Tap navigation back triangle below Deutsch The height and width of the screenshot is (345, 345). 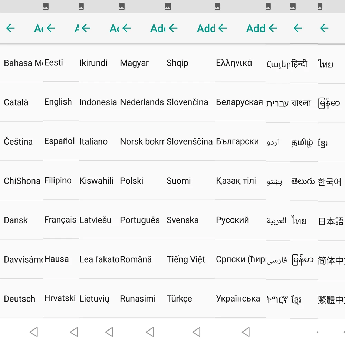[34, 332]
